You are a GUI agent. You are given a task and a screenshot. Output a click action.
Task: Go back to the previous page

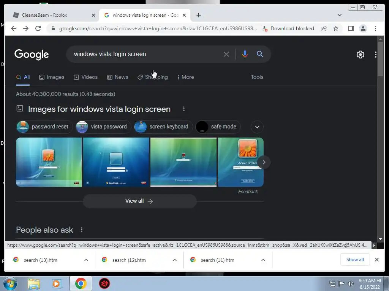coord(14,28)
